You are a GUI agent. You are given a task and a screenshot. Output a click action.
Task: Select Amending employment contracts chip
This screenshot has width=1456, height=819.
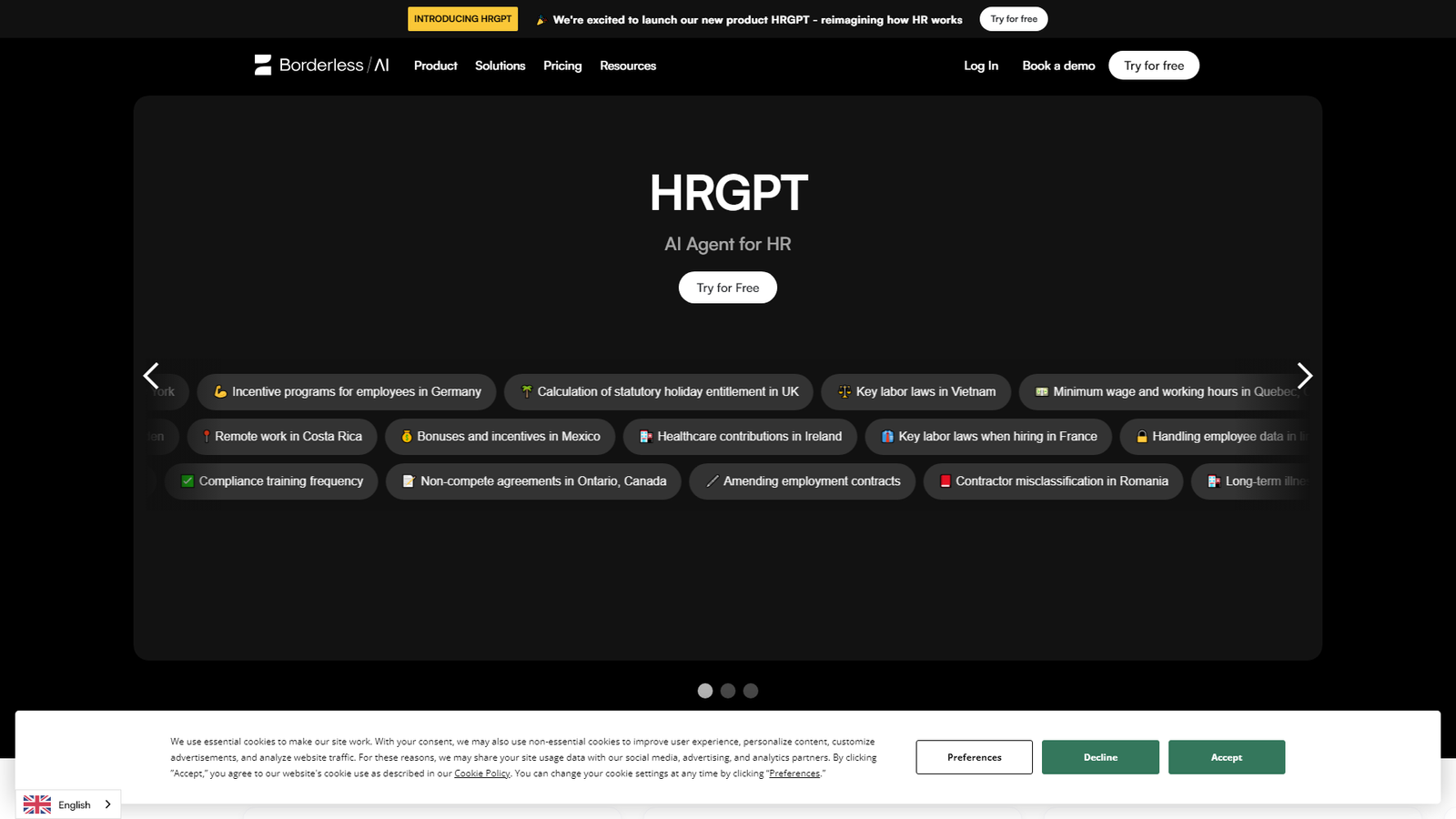tap(803, 480)
